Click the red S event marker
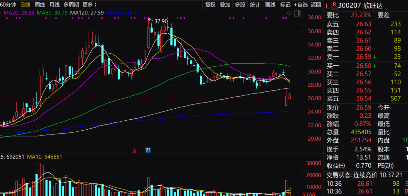This screenshot has width=408, height=196. click(135, 150)
